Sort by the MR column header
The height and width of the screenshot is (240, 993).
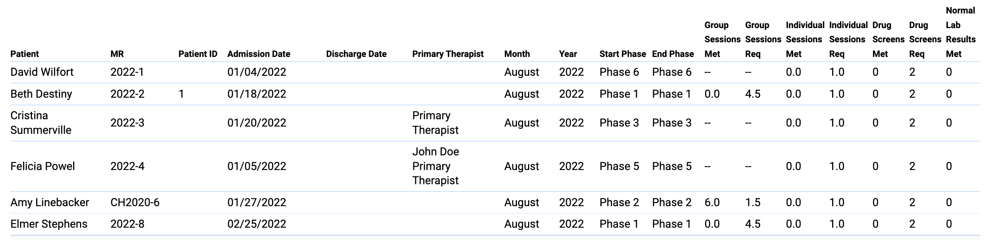pyautogui.click(x=117, y=54)
